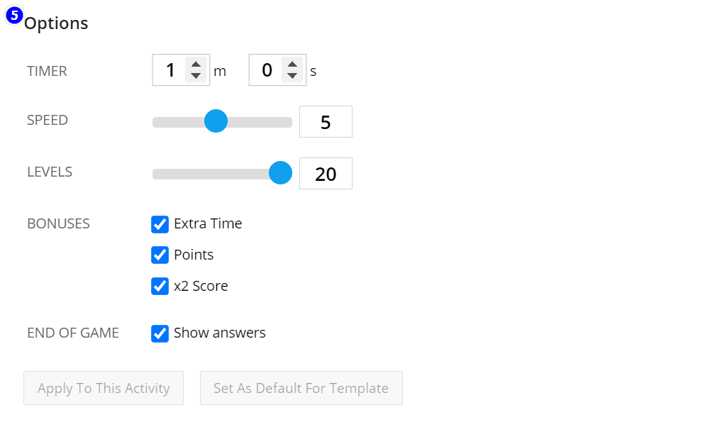Click Set As Default For Template
Screen dimensions: 727x427
(x=301, y=388)
